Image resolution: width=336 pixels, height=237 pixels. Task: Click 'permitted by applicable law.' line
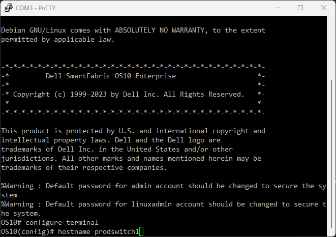pos(57,40)
